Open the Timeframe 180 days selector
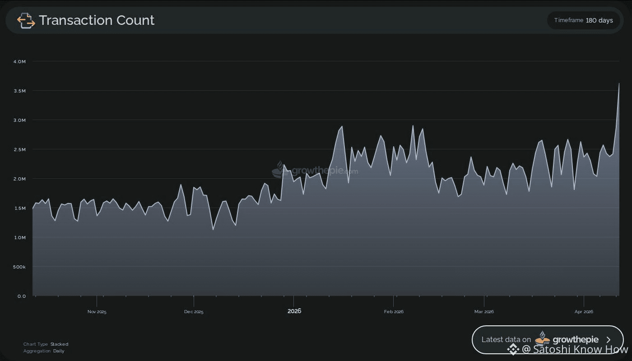 pyautogui.click(x=584, y=20)
